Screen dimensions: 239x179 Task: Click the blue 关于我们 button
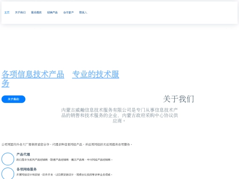click(x=13, y=99)
